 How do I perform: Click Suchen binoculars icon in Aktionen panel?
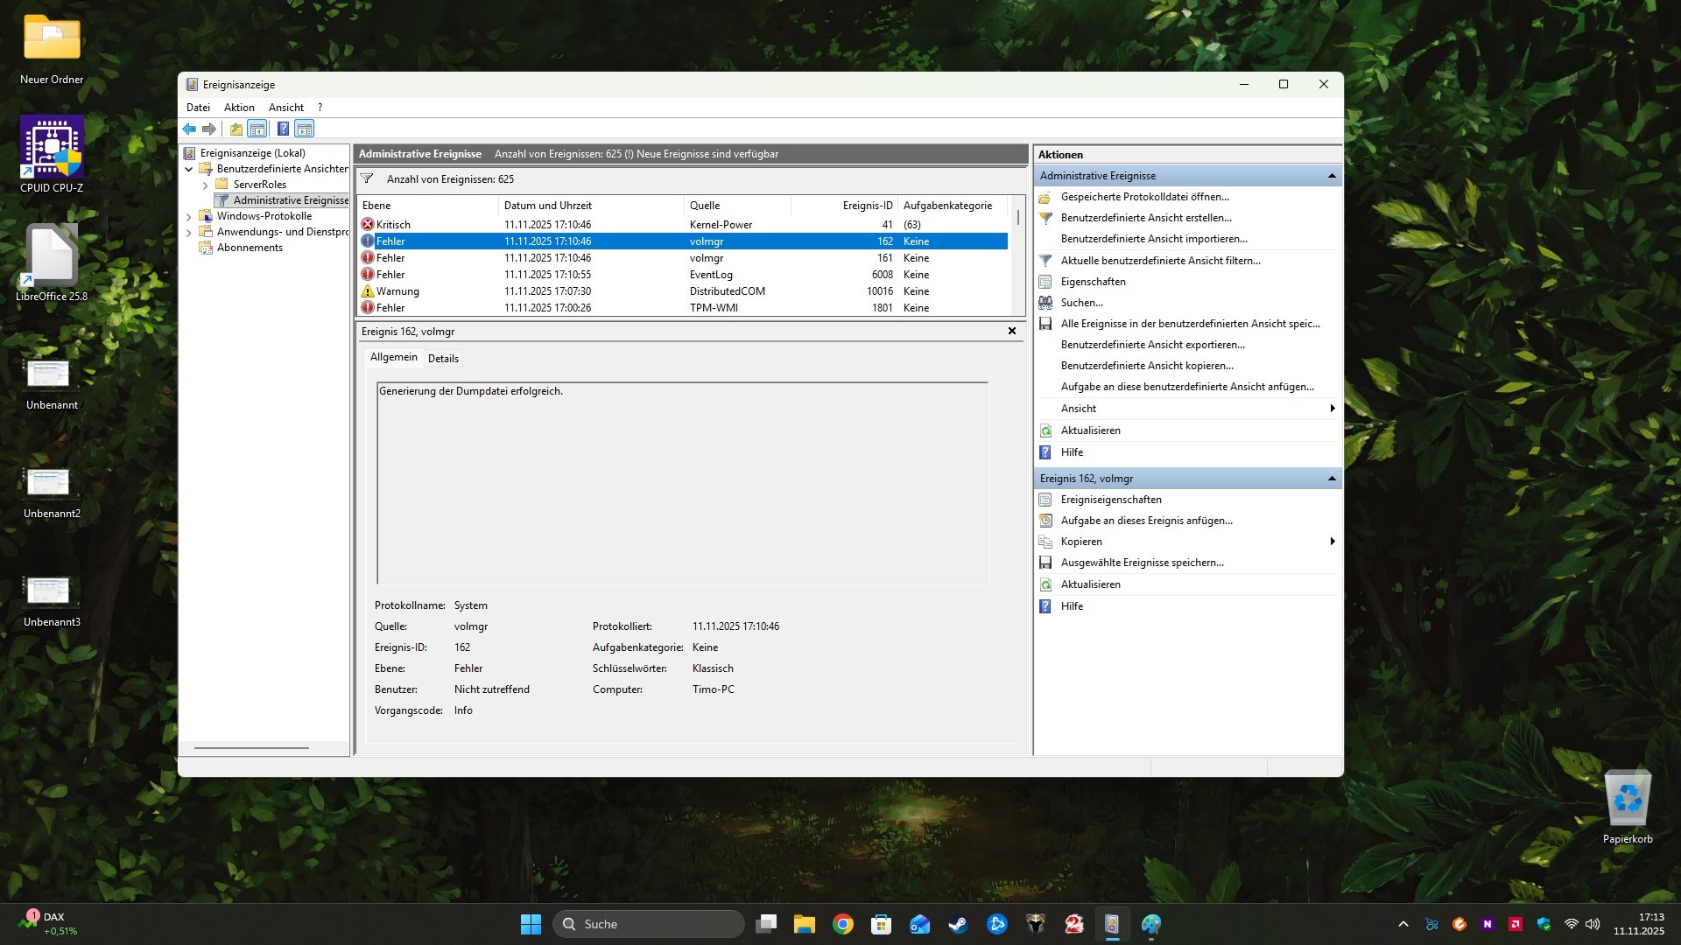1045,303
